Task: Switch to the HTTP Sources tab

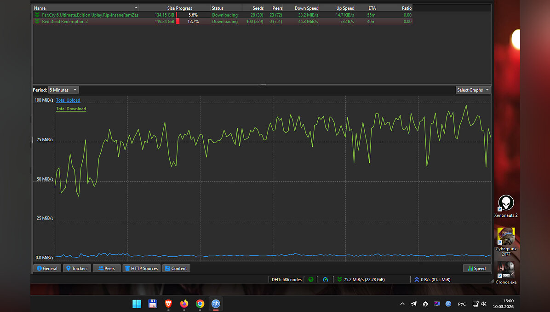Action: (141, 268)
